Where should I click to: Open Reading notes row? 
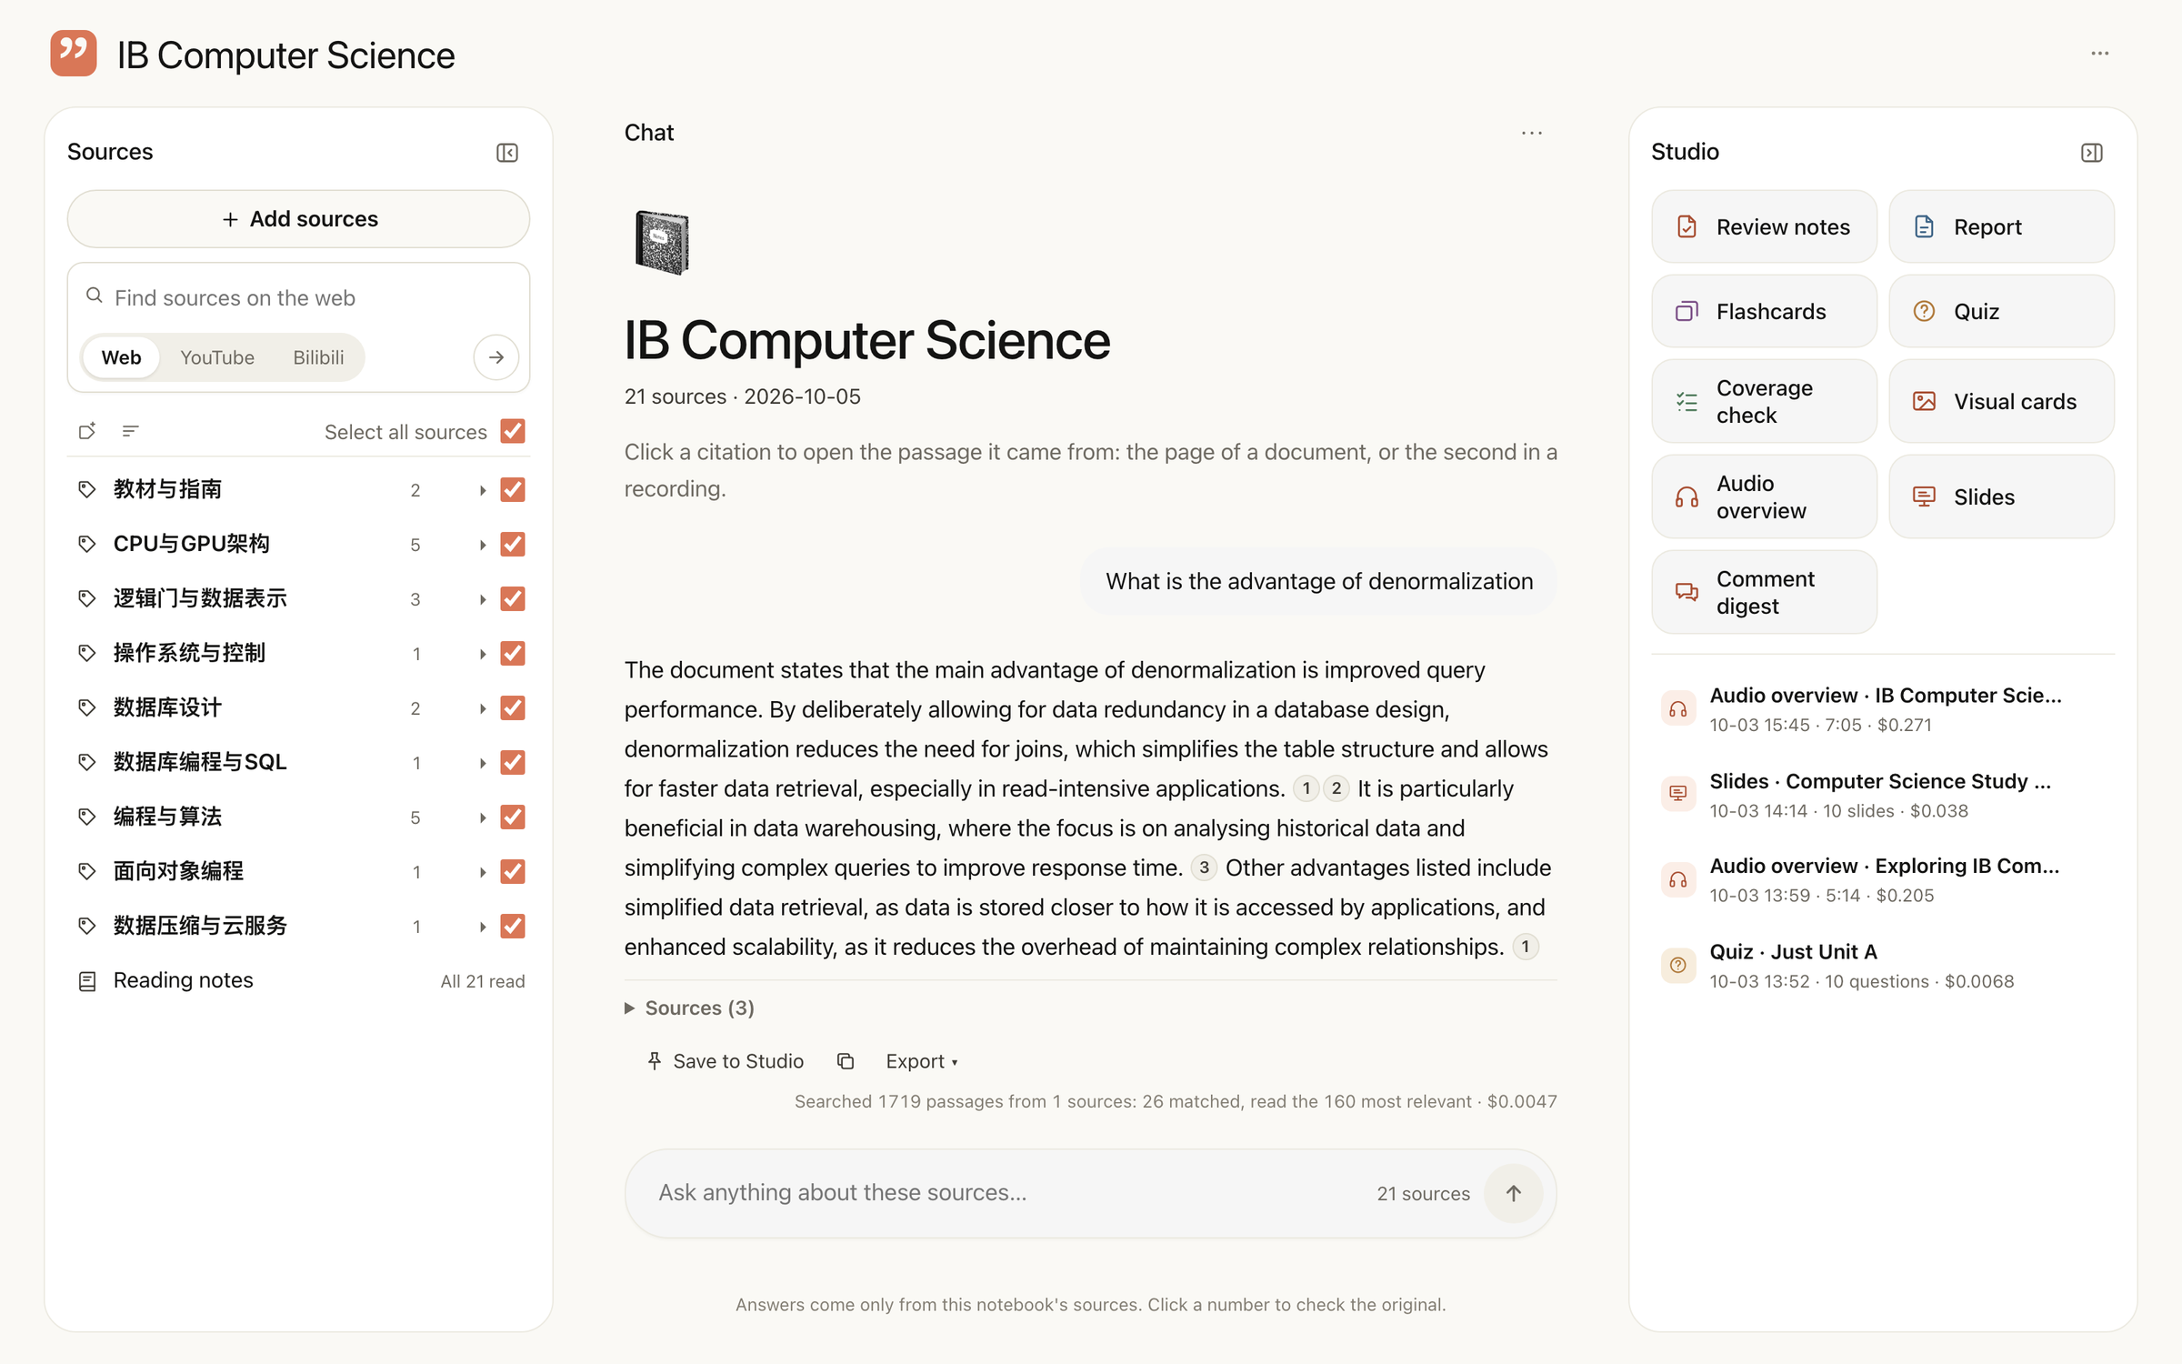click(x=299, y=980)
